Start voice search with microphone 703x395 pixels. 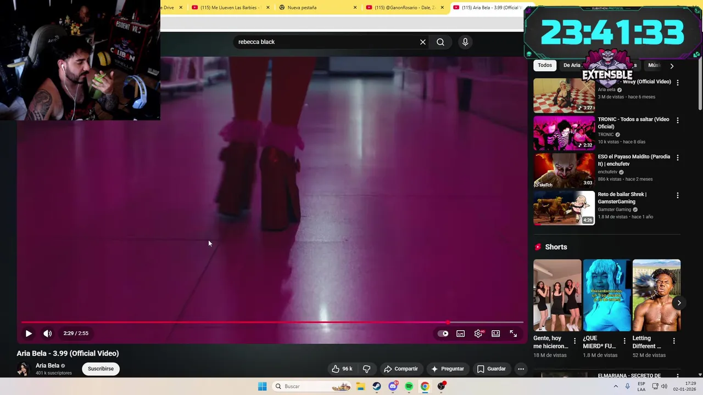click(x=465, y=42)
